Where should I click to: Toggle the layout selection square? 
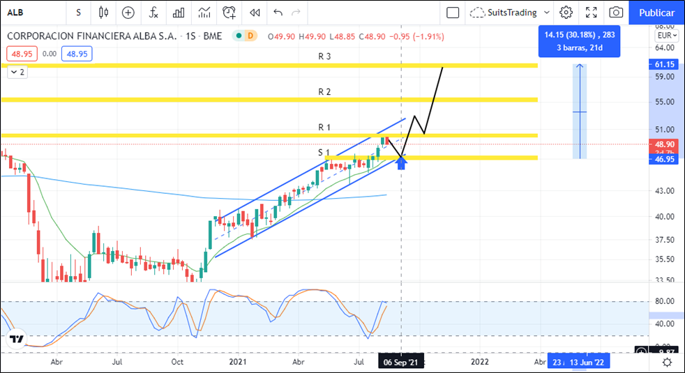pos(453,13)
